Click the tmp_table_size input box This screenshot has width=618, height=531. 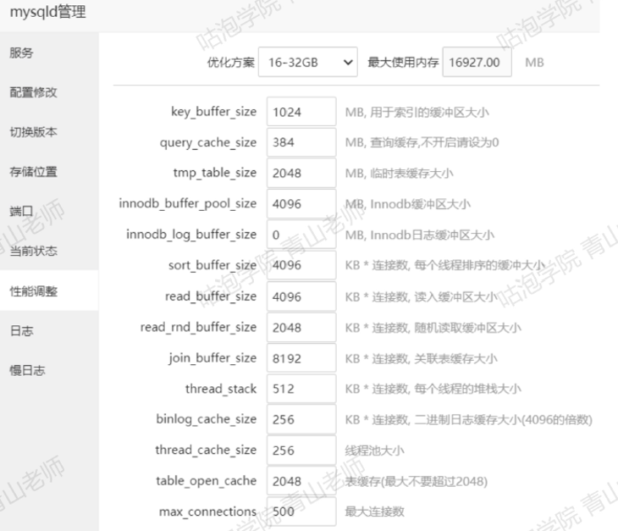point(301,173)
